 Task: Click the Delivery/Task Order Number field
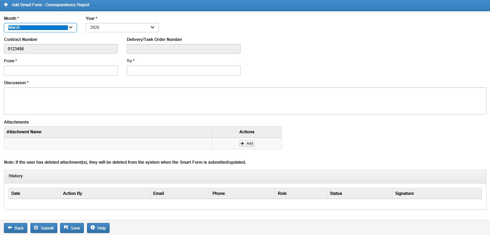183,49
